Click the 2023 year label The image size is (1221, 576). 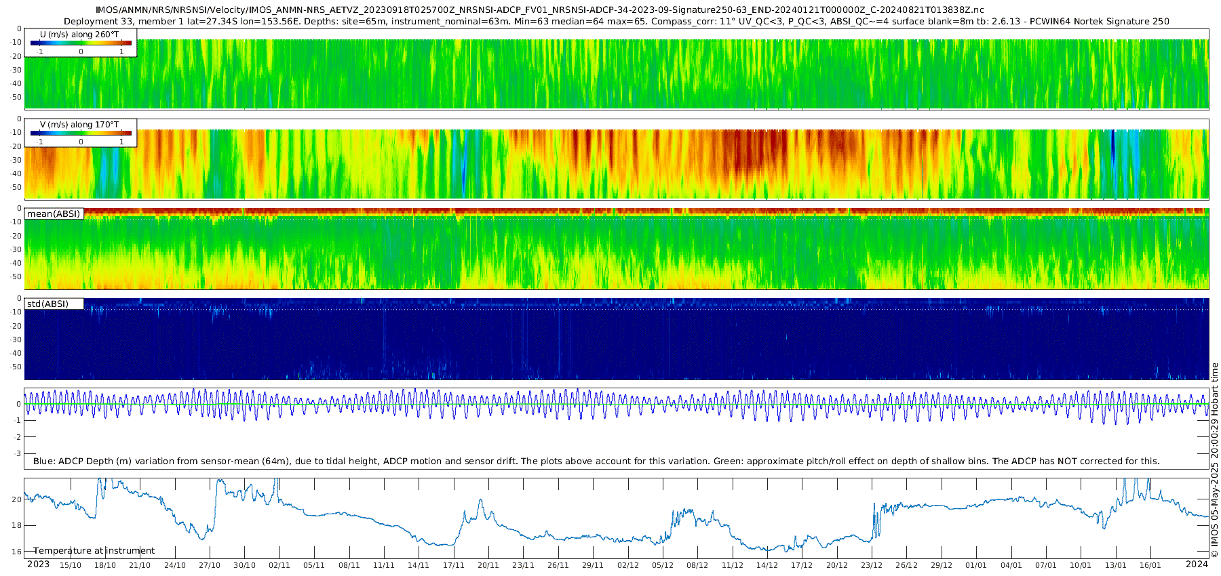tap(38, 564)
